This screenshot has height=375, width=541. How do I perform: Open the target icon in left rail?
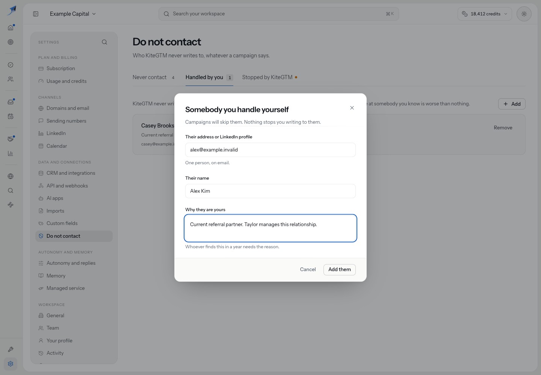coord(11,42)
